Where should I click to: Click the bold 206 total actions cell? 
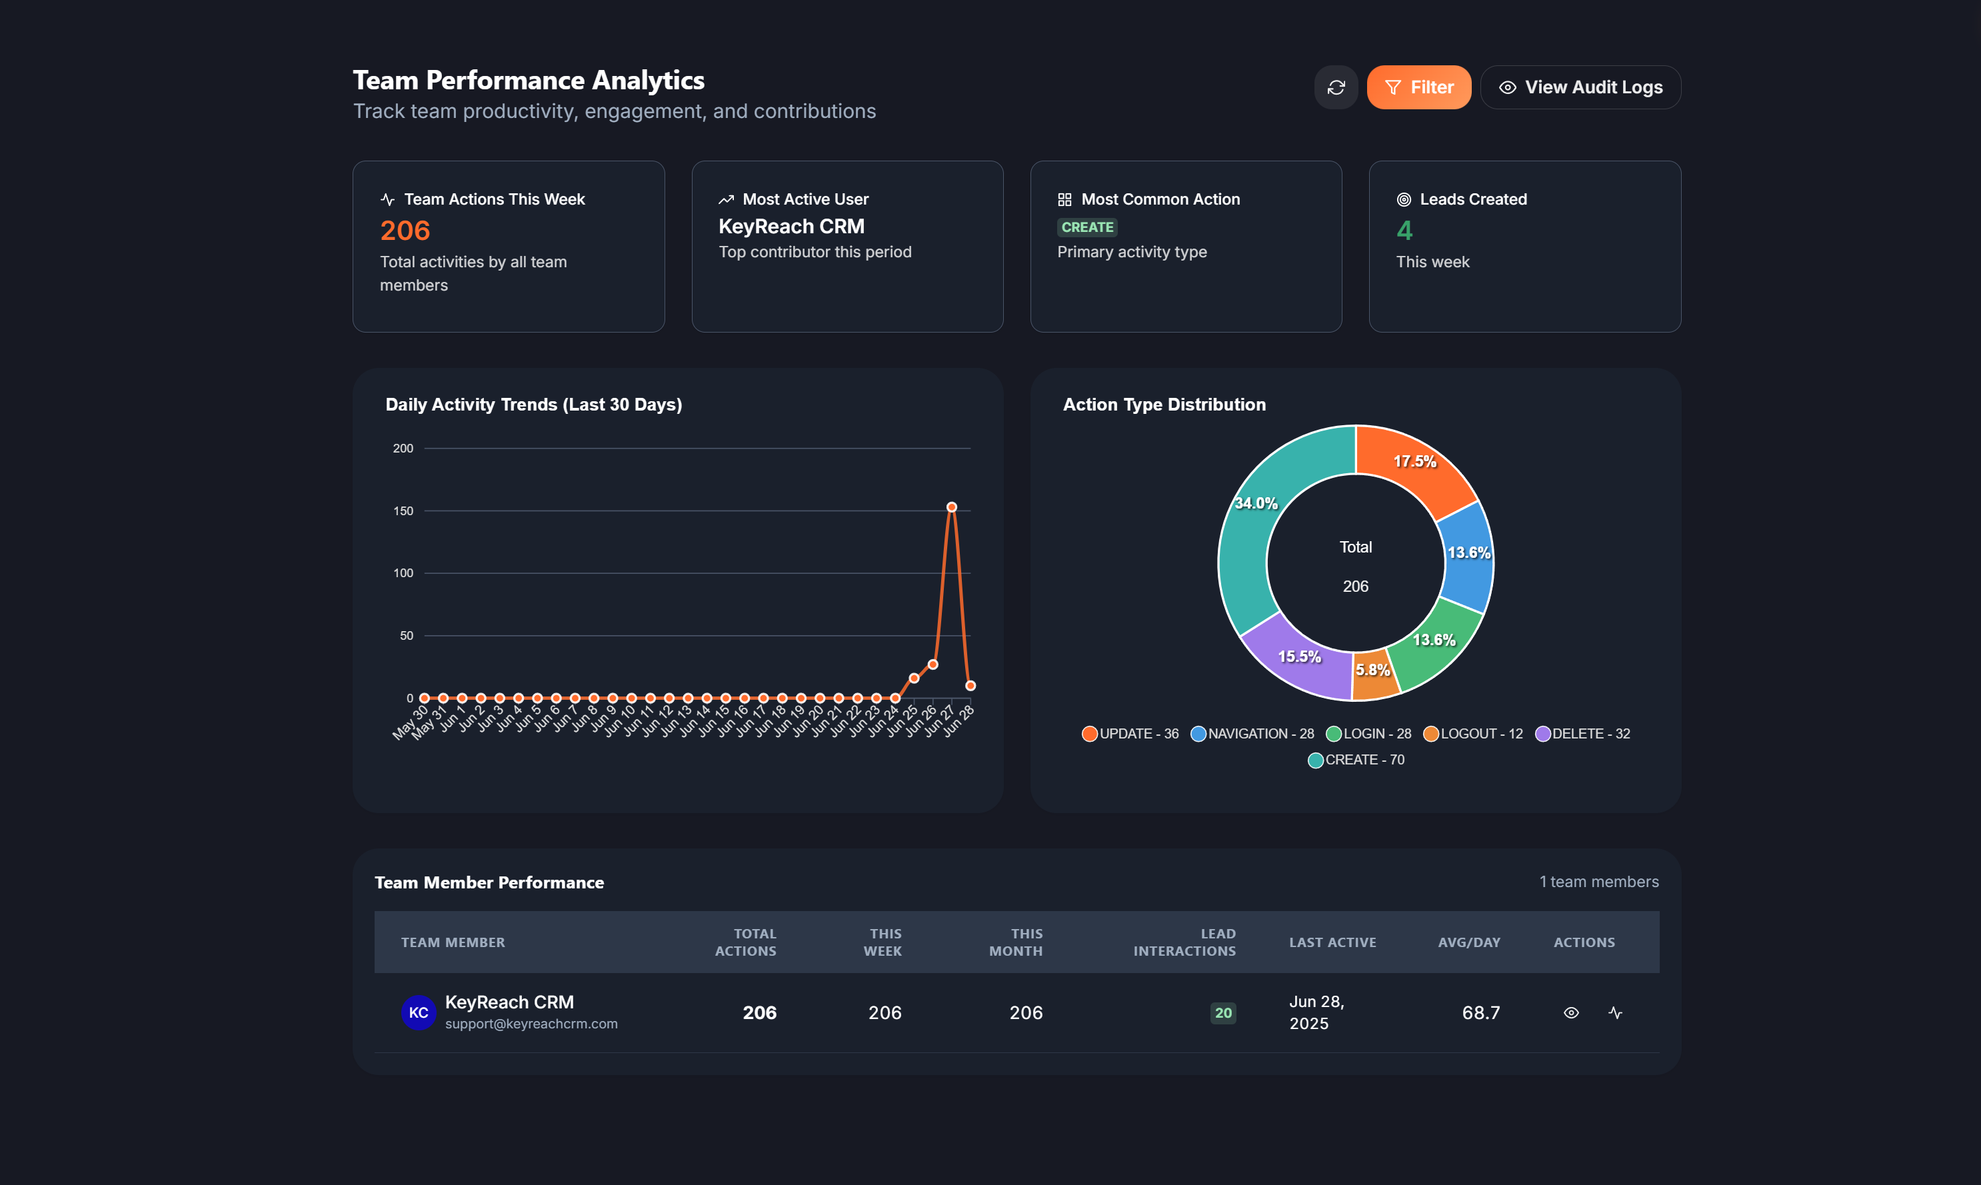[x=759, y=1012]
